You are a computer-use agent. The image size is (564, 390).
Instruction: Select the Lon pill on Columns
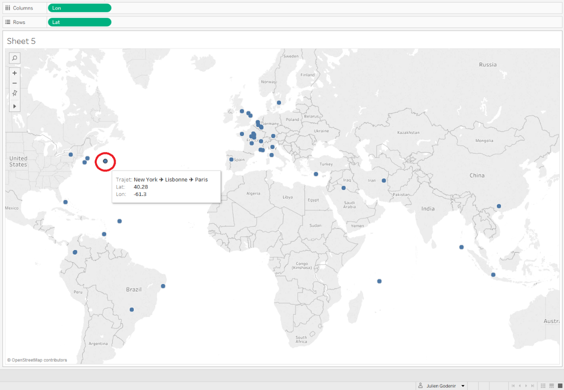coord(79,8)
